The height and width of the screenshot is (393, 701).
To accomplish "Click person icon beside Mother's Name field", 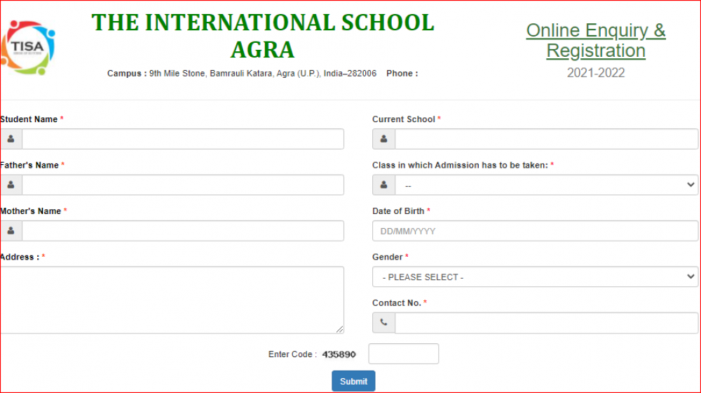I will point(11,231).
